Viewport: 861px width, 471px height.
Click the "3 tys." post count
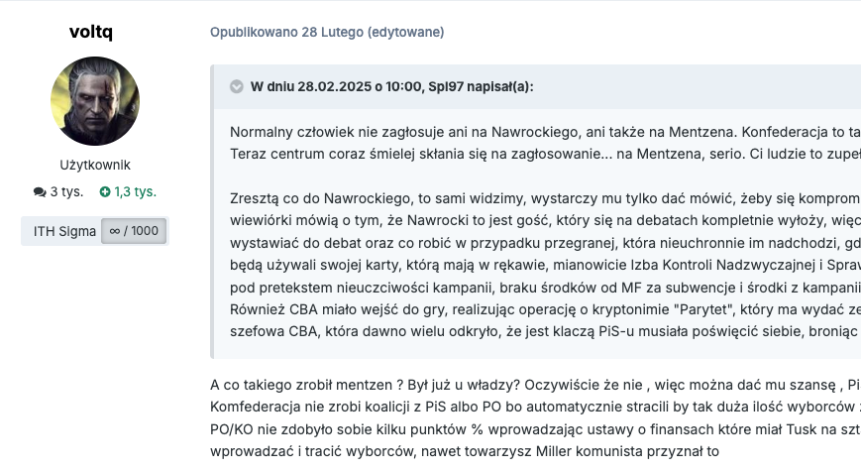click(x=65, y=192)
